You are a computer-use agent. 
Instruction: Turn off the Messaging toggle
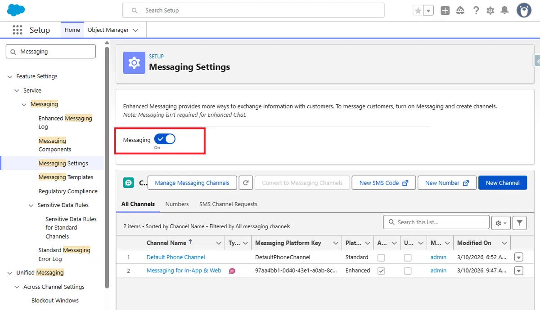click(x=164, y=139)
